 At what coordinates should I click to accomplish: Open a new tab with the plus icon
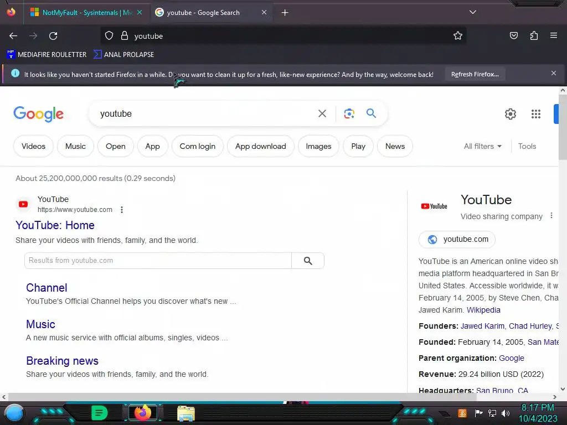click(285, 13)
